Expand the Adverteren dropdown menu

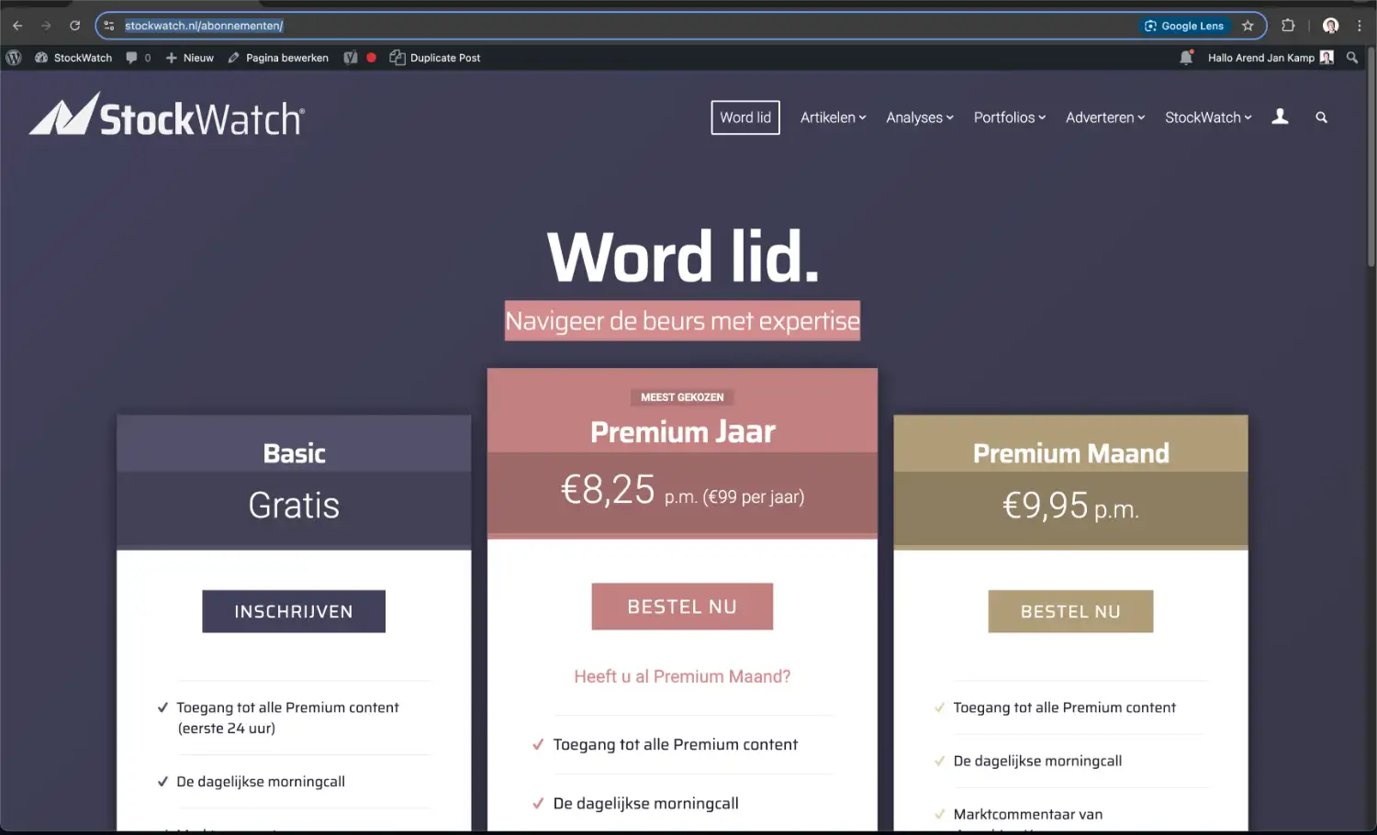click(x=1105, y=117)
